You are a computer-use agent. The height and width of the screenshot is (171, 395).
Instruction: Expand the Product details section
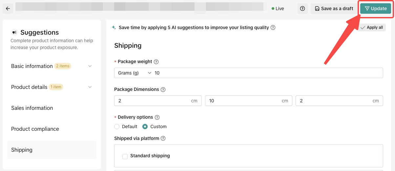click(x=90, y=87)
